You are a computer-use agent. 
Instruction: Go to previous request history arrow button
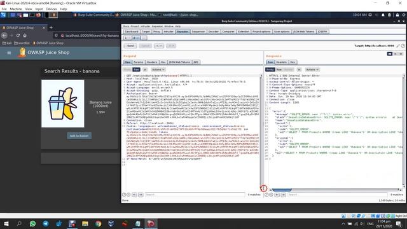(x=159, y=46)
